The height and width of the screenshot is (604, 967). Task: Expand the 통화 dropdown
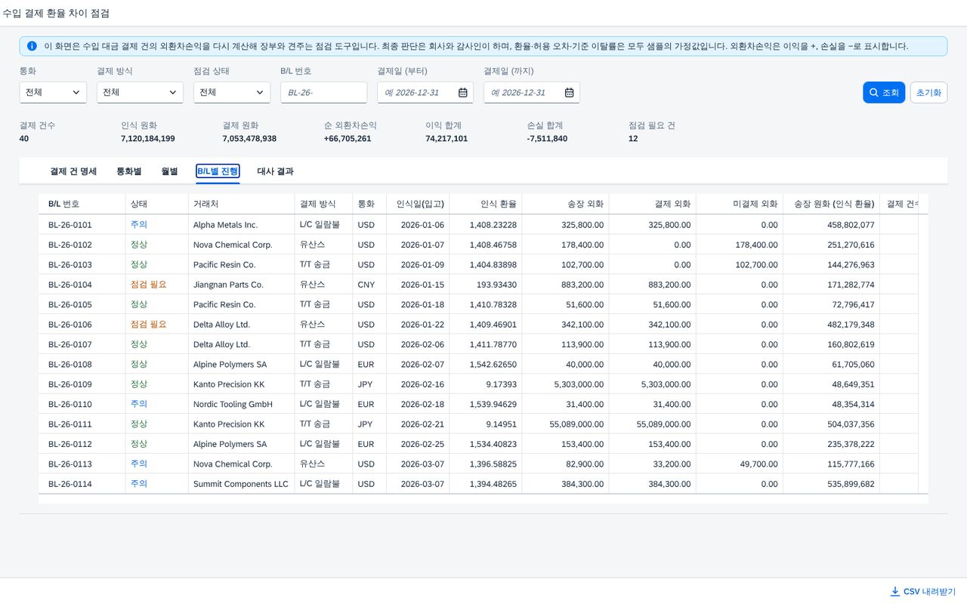53,93
